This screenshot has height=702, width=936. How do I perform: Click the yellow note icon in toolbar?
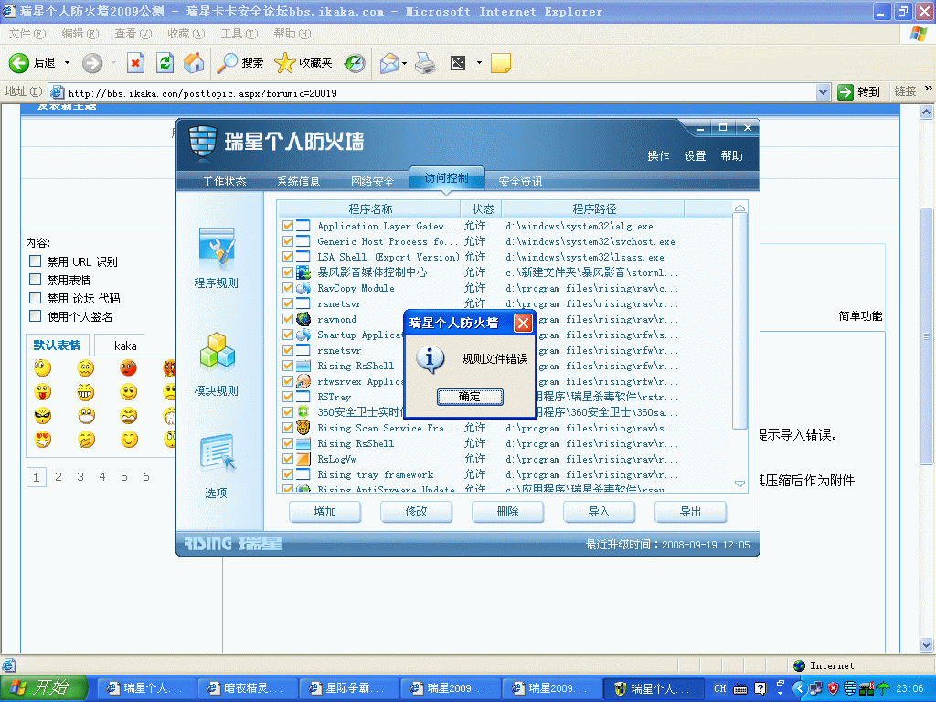tap(500, 63)
